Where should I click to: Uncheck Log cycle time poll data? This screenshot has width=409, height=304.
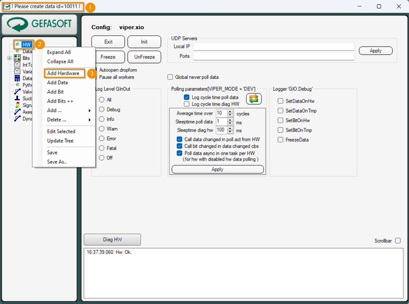tap(186, 97)
